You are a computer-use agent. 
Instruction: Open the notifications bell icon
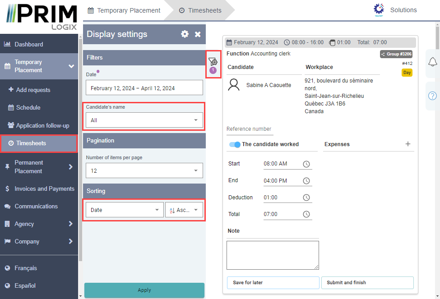click(432, 62)
